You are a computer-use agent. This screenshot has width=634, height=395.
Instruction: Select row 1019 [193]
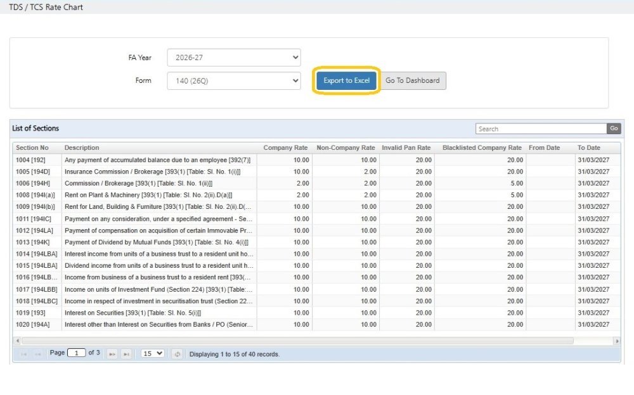pos(316,313)
